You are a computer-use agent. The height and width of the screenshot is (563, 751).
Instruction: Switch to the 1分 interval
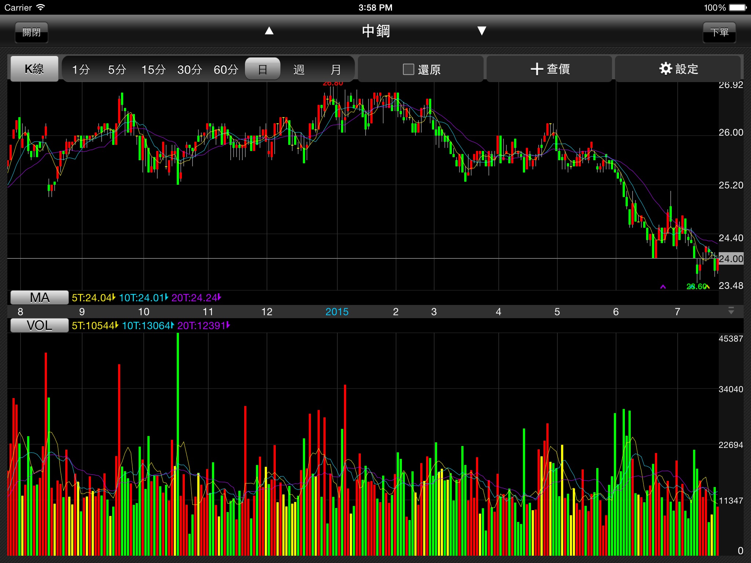(x=81, y=69)
